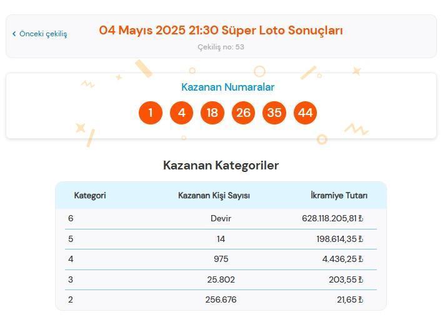Click the Kazanan Numaralar heading
445x327 pixels.
coord(227,88)
